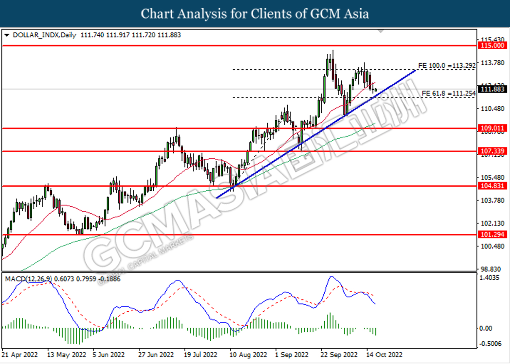Screen dimensions: 510x364
Task: Click the 113.780 price axis value
Action: (492, 63)
